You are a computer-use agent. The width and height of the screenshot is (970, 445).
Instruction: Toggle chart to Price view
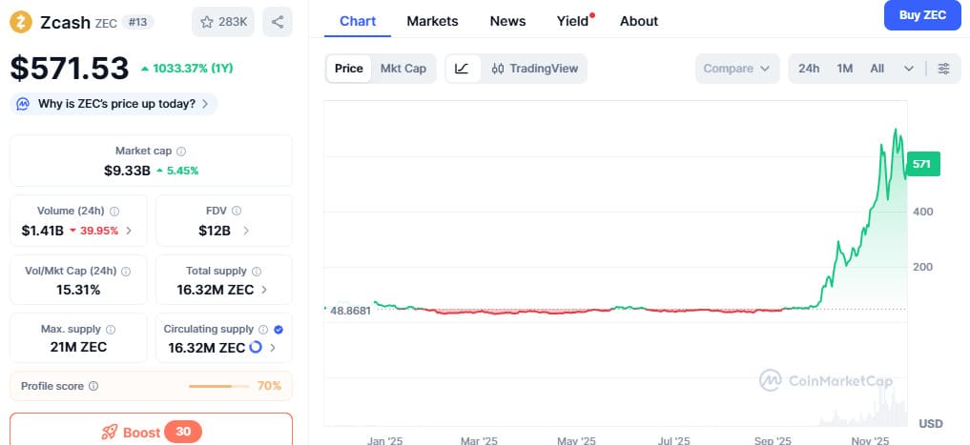pyautogui.click(x=348, y=69)
